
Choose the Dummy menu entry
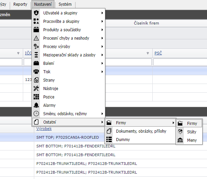pos(122,140)
